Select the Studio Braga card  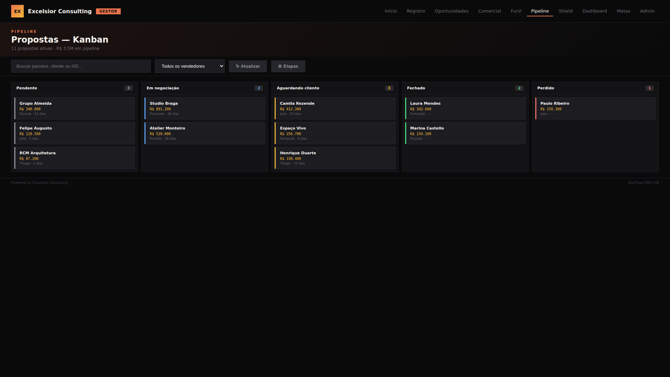(205, 109)
